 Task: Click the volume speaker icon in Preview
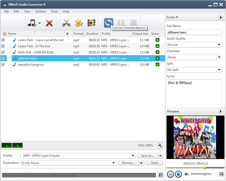click(x=187, y=174)
